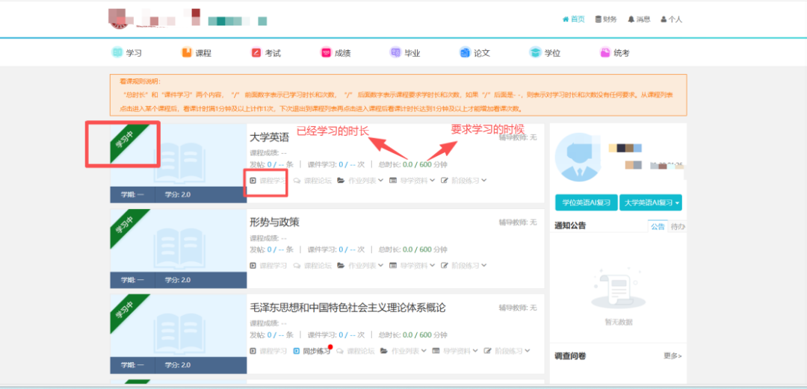Open the 考试 exam icon
This screenshot has height=389, width=807.
coord(256,53)
